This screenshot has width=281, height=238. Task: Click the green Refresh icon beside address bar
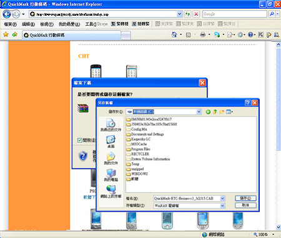pyautogui.click(x=188, y=14)
